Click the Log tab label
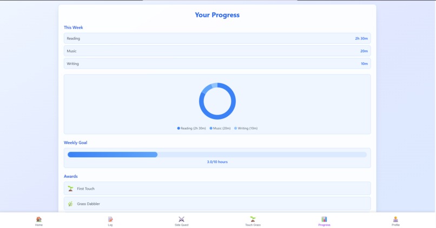 coord(110,225)
